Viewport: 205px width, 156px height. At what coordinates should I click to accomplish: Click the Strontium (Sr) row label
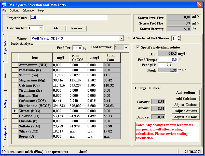(x=35, y=90)
